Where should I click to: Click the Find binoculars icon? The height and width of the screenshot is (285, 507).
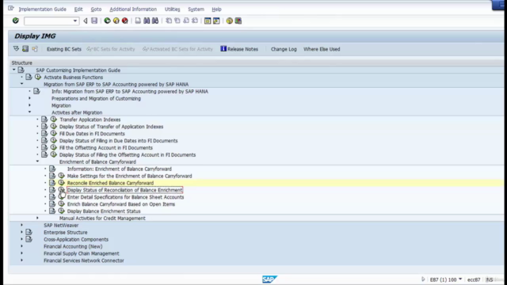147,21
